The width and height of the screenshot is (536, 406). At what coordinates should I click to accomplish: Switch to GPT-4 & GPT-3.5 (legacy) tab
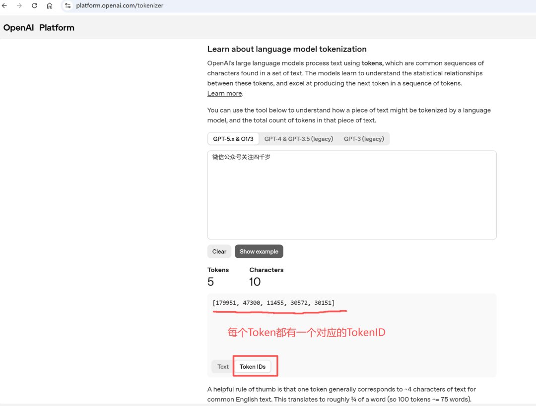298,139
